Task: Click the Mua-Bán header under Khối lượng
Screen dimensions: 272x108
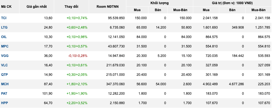Action: tap(180, 10)
